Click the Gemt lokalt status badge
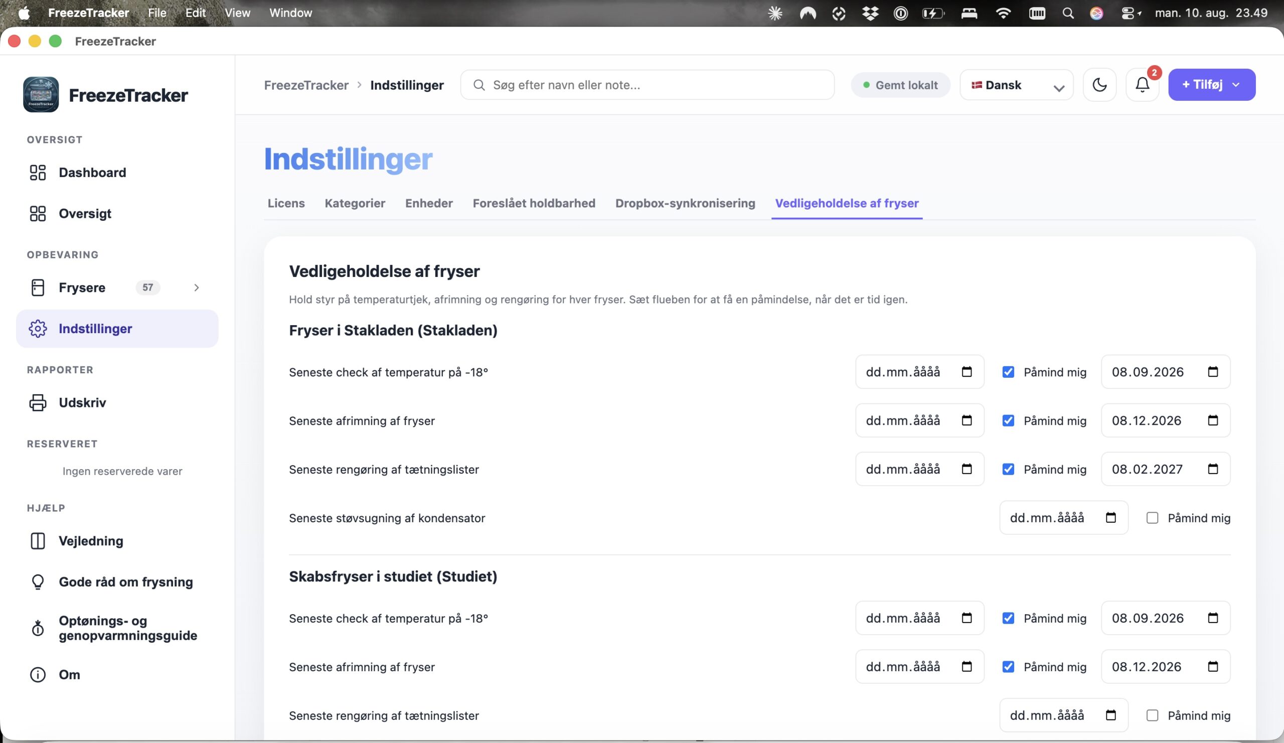This screenshot has width=1284, height=743. [900, 85]
